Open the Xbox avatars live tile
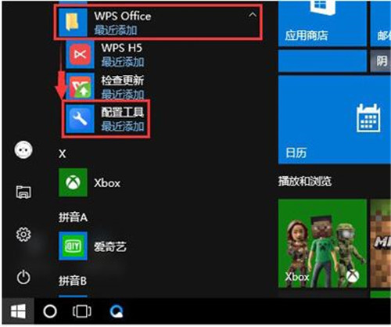 [322, 243]
